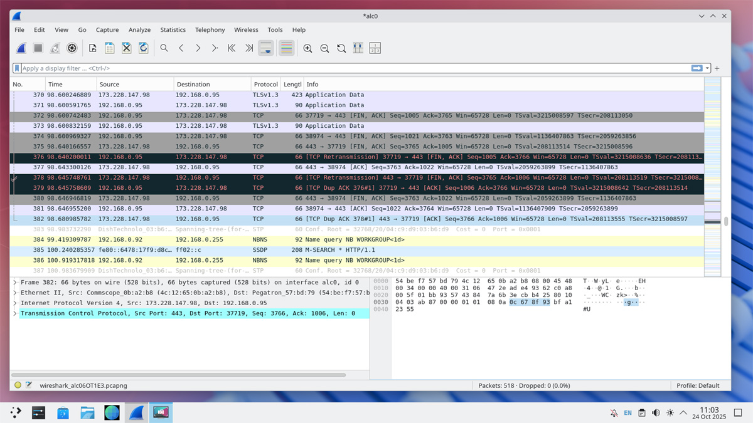Close the current capture file
Image resolution: width=753 pixels, height=423 pixels.
tap(126, 48)
